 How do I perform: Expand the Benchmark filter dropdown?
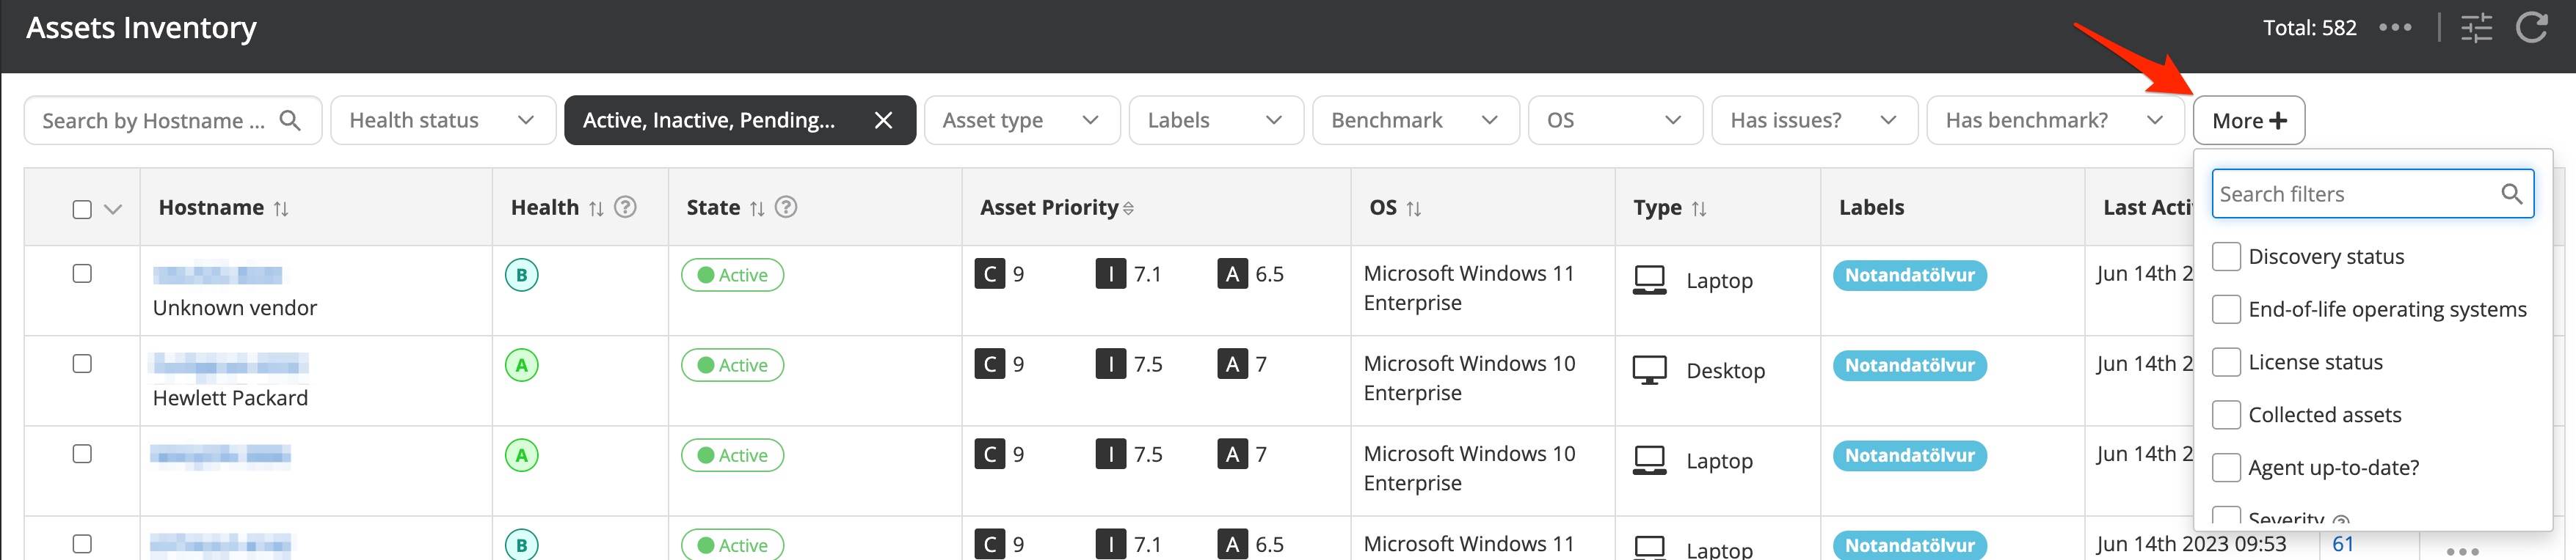(x=1414, y=121)
